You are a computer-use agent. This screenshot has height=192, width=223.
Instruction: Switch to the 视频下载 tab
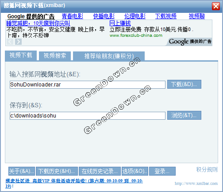[21, 55]
